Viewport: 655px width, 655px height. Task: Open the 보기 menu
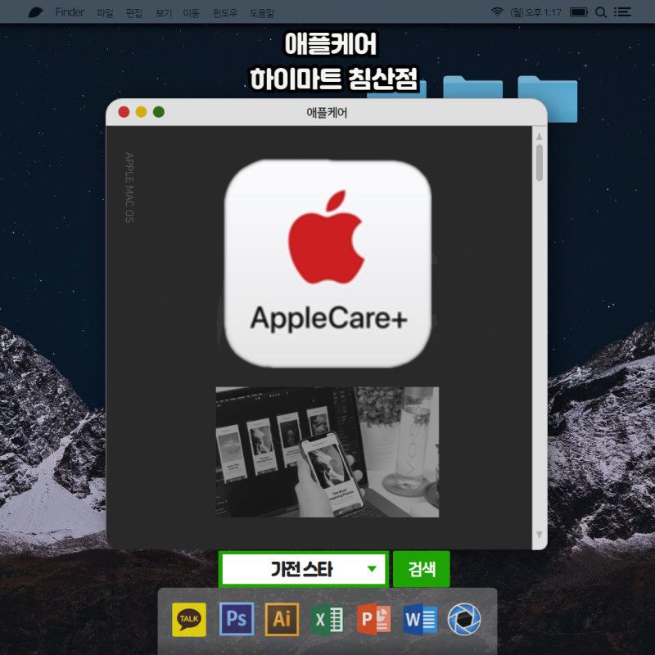[163, 13]
